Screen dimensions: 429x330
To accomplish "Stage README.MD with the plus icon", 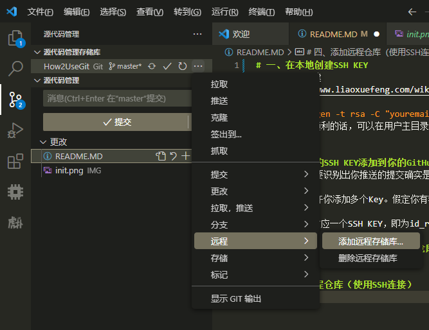I will pyautogui.click(x=186, y=156).
